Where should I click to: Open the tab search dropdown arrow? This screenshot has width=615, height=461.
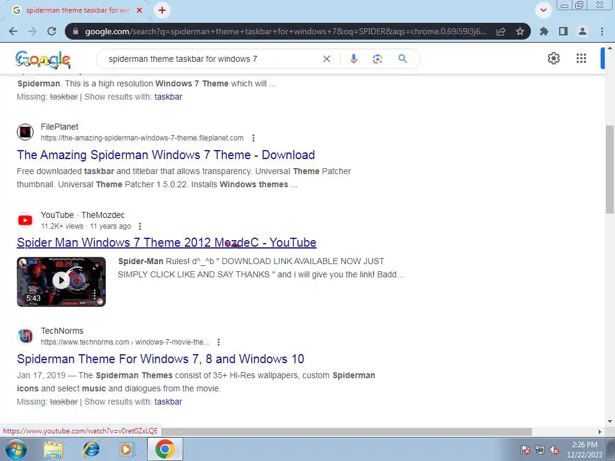click(544, 10)
